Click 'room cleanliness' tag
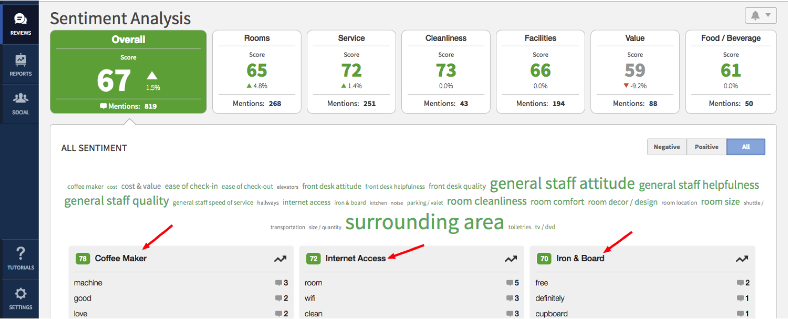Screen dimensions: 788x319 (486, 201)
